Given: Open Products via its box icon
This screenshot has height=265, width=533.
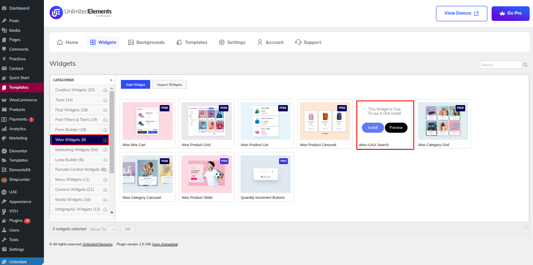Looking at the screenshot, I should pyautogui.click(x=4, y=110).
